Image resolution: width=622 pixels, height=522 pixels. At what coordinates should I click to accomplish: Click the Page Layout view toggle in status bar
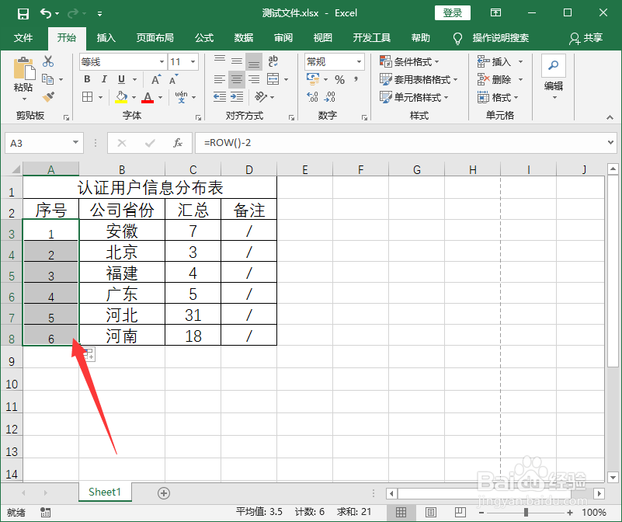pos(429,511)
